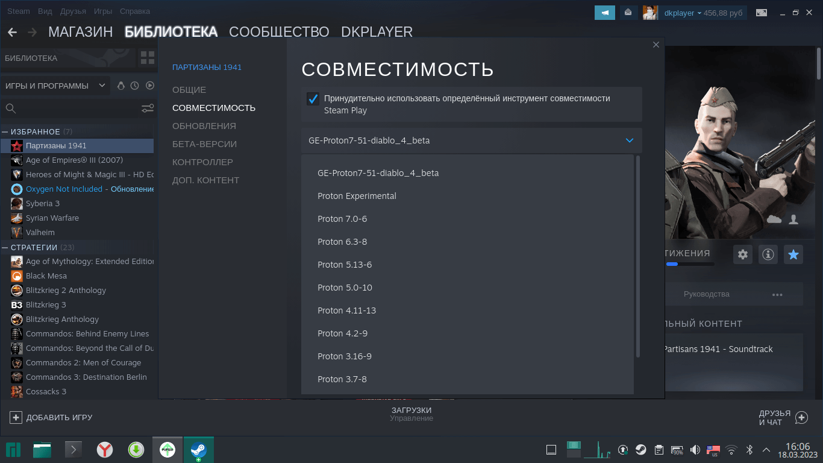Collapse the ИЗБРАННОЕ category

[x=5, y=131]
